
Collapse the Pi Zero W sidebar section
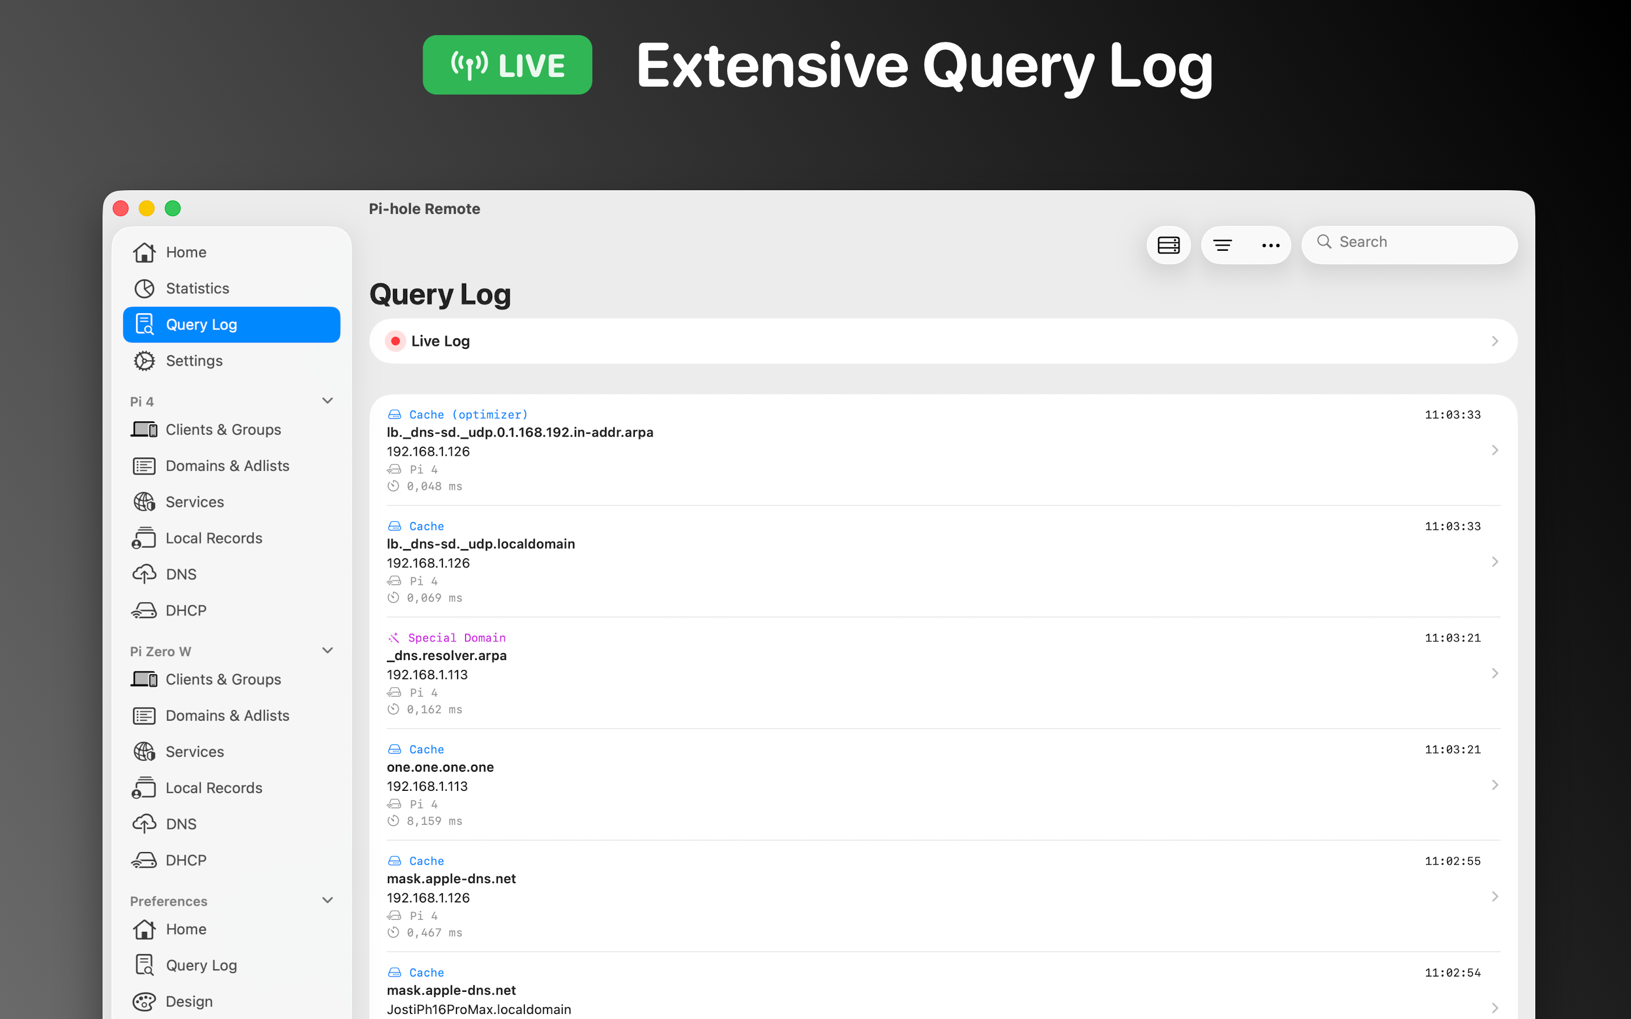[327, 650]
